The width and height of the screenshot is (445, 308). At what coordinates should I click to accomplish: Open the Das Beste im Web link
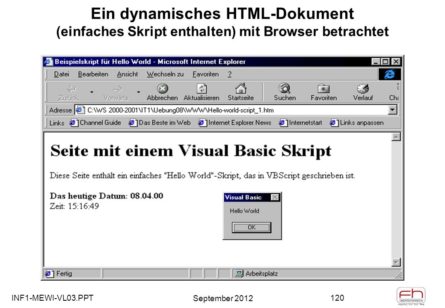[x=160, y=123]
